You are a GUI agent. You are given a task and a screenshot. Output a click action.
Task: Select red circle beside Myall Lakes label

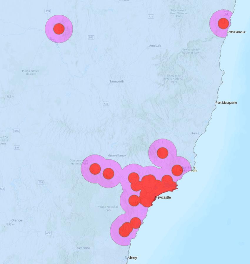177,170
